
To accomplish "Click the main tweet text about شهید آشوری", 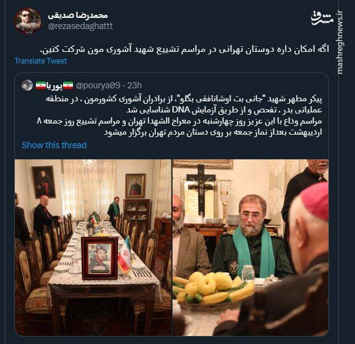I will 184,49.
